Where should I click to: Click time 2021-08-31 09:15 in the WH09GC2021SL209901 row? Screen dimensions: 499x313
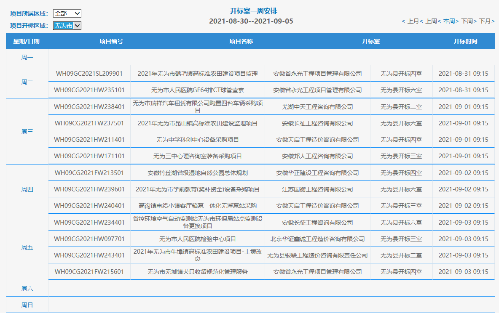pos(463,74)
